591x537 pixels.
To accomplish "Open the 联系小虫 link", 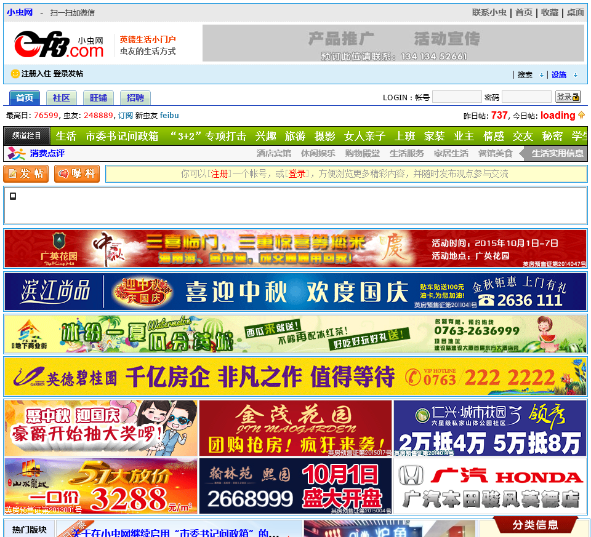I will (x=489, y=12).
